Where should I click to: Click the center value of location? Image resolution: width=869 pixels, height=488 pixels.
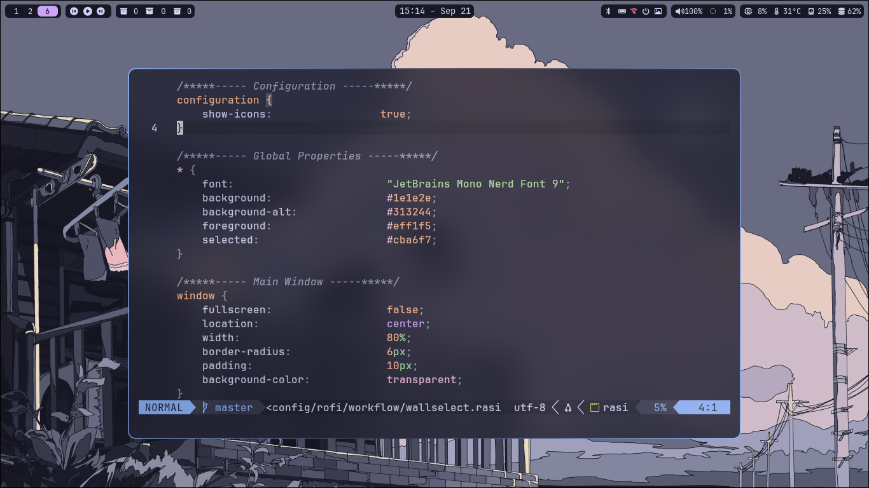(x=406, y=323)
